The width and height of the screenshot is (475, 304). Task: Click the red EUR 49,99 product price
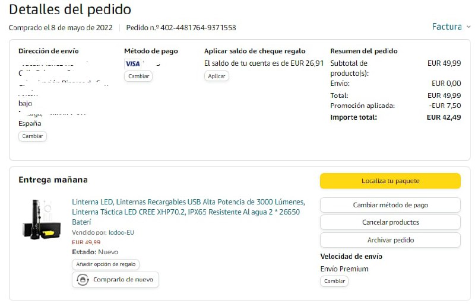coord(86,242)
